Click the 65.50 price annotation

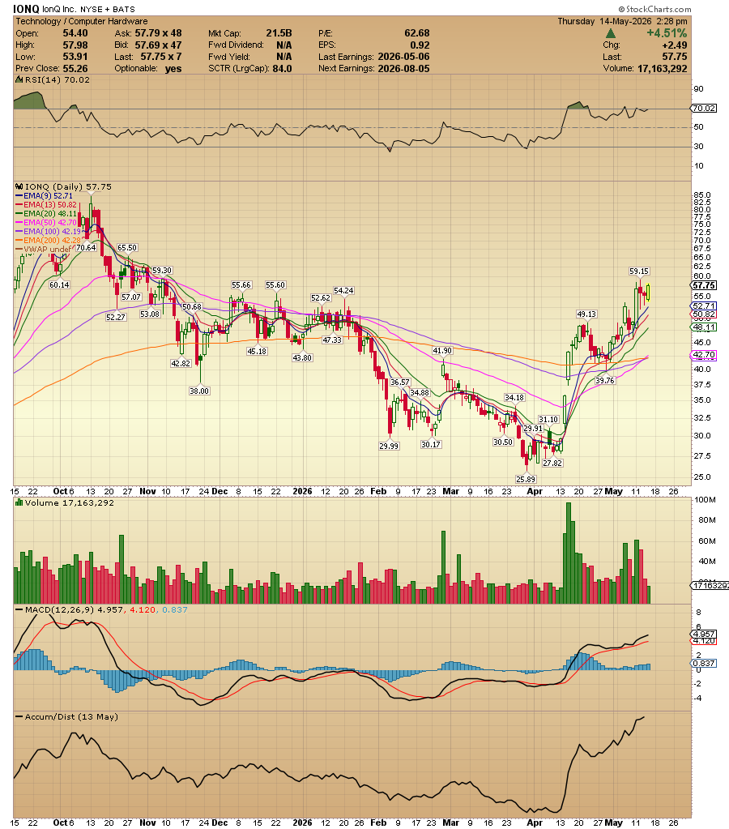(x=127, y=247)
